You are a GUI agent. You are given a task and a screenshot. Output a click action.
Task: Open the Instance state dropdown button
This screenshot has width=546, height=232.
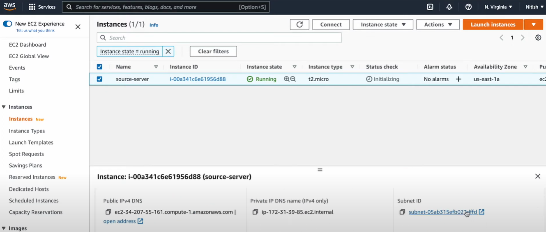point(383,25)
